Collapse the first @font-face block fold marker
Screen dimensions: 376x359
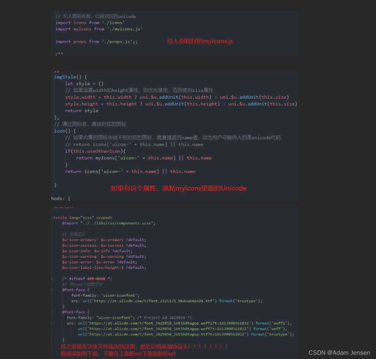(x=52, y=290)
